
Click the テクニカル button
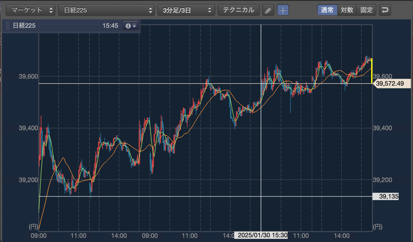[239, 10]
